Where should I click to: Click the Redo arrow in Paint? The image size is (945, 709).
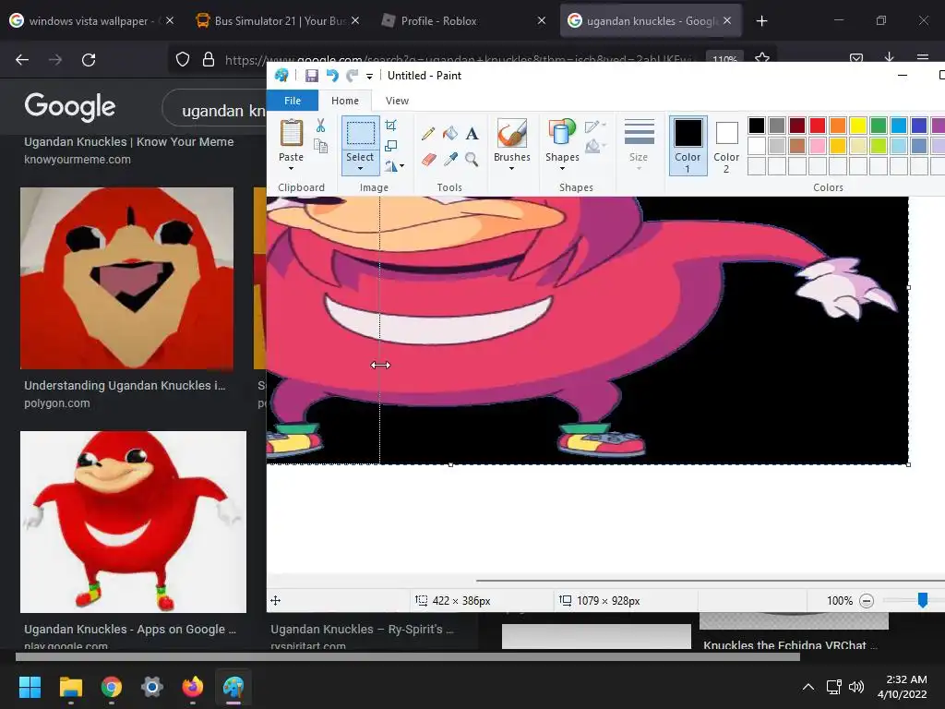pos(352,76)
